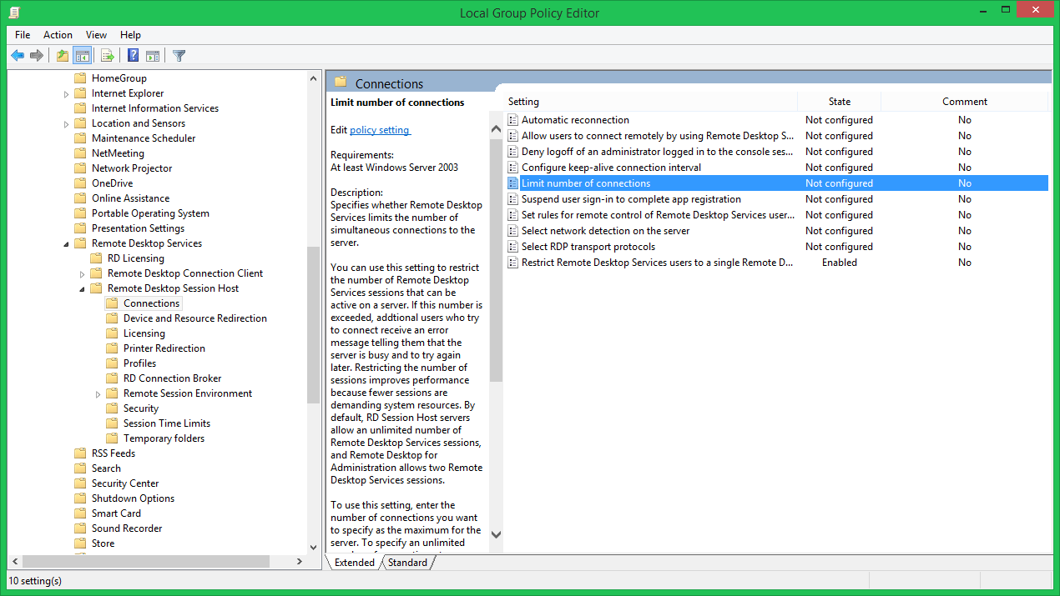Viewport: 1060px width, 596px height.
Task: Click the policy setting link
Action: click(380, 130)
